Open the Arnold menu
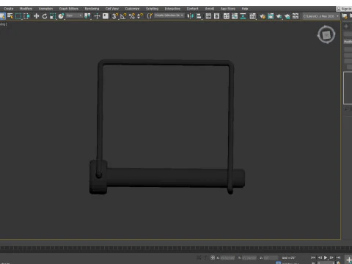This screenshot has height=264, width=352. [x=210, y=9]
